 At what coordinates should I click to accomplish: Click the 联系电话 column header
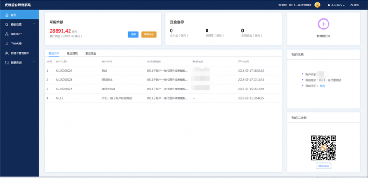pos(198,61)
